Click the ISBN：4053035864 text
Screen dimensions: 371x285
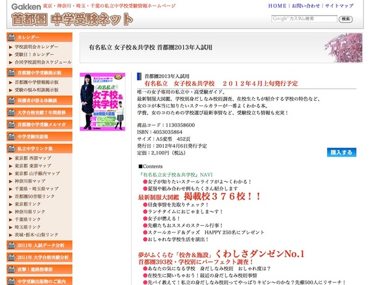point(160,132)
